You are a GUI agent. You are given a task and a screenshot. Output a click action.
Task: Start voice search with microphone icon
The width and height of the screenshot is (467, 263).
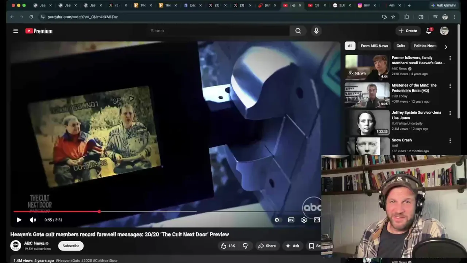tap(316, 31)
